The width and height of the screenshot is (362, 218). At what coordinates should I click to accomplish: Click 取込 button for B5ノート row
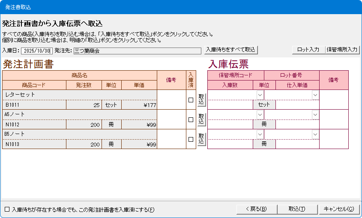201,139
